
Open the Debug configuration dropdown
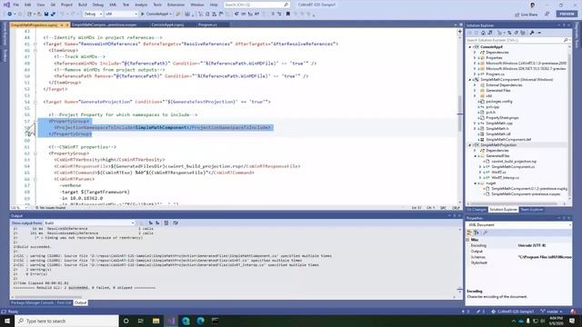(x=93, y=15)
